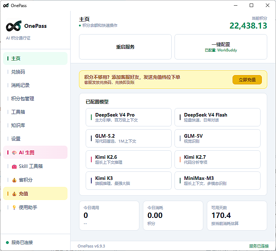Click the 今日调用 stat card
Viewport: 276px width, 251px height.
(x=109, y=215)
